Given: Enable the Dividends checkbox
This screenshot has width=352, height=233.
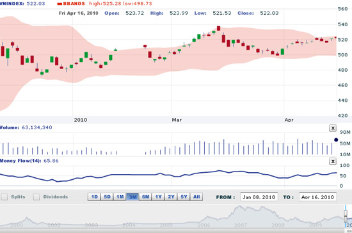Looking at the screenshot, I should click(36, 197).
